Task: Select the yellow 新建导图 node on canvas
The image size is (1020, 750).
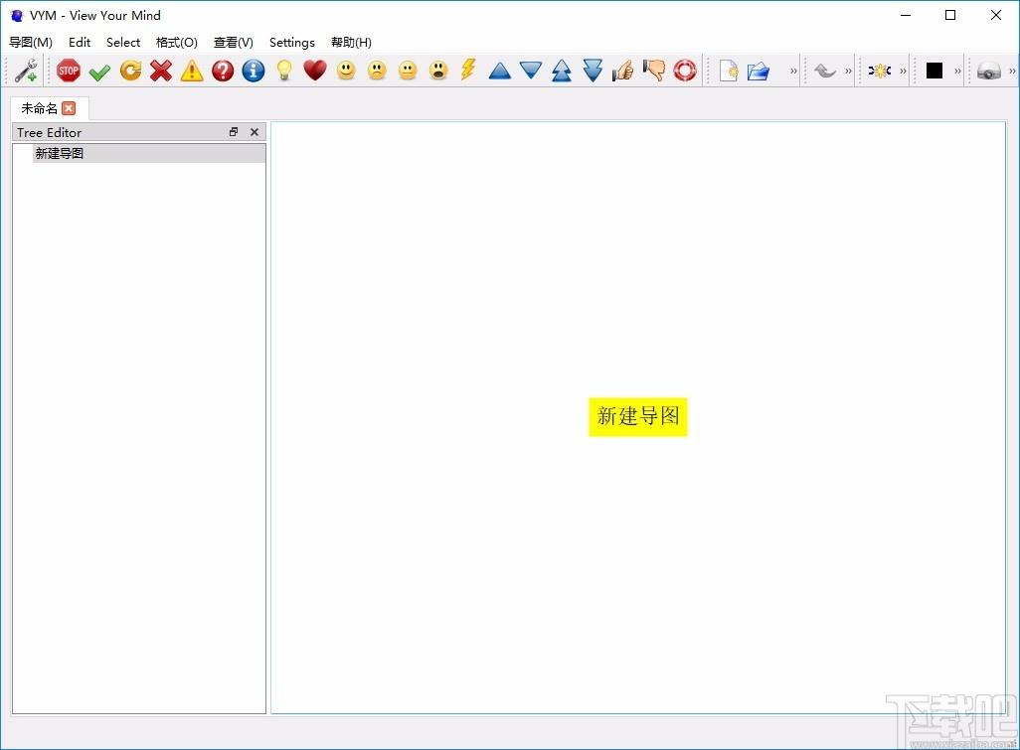Action: [x=638, y=416]
